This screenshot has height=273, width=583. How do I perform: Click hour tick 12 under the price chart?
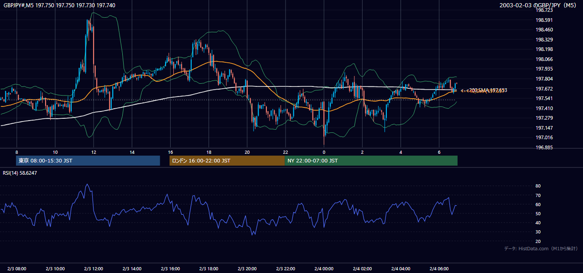point(94,152)
